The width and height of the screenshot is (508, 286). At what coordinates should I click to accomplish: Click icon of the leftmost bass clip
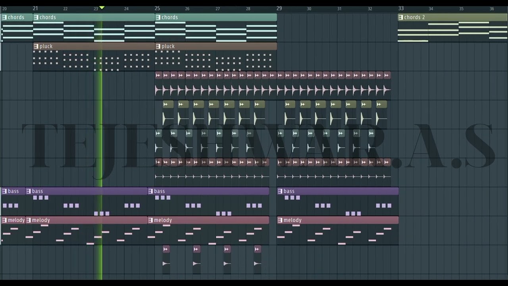[x=4, y=191]
